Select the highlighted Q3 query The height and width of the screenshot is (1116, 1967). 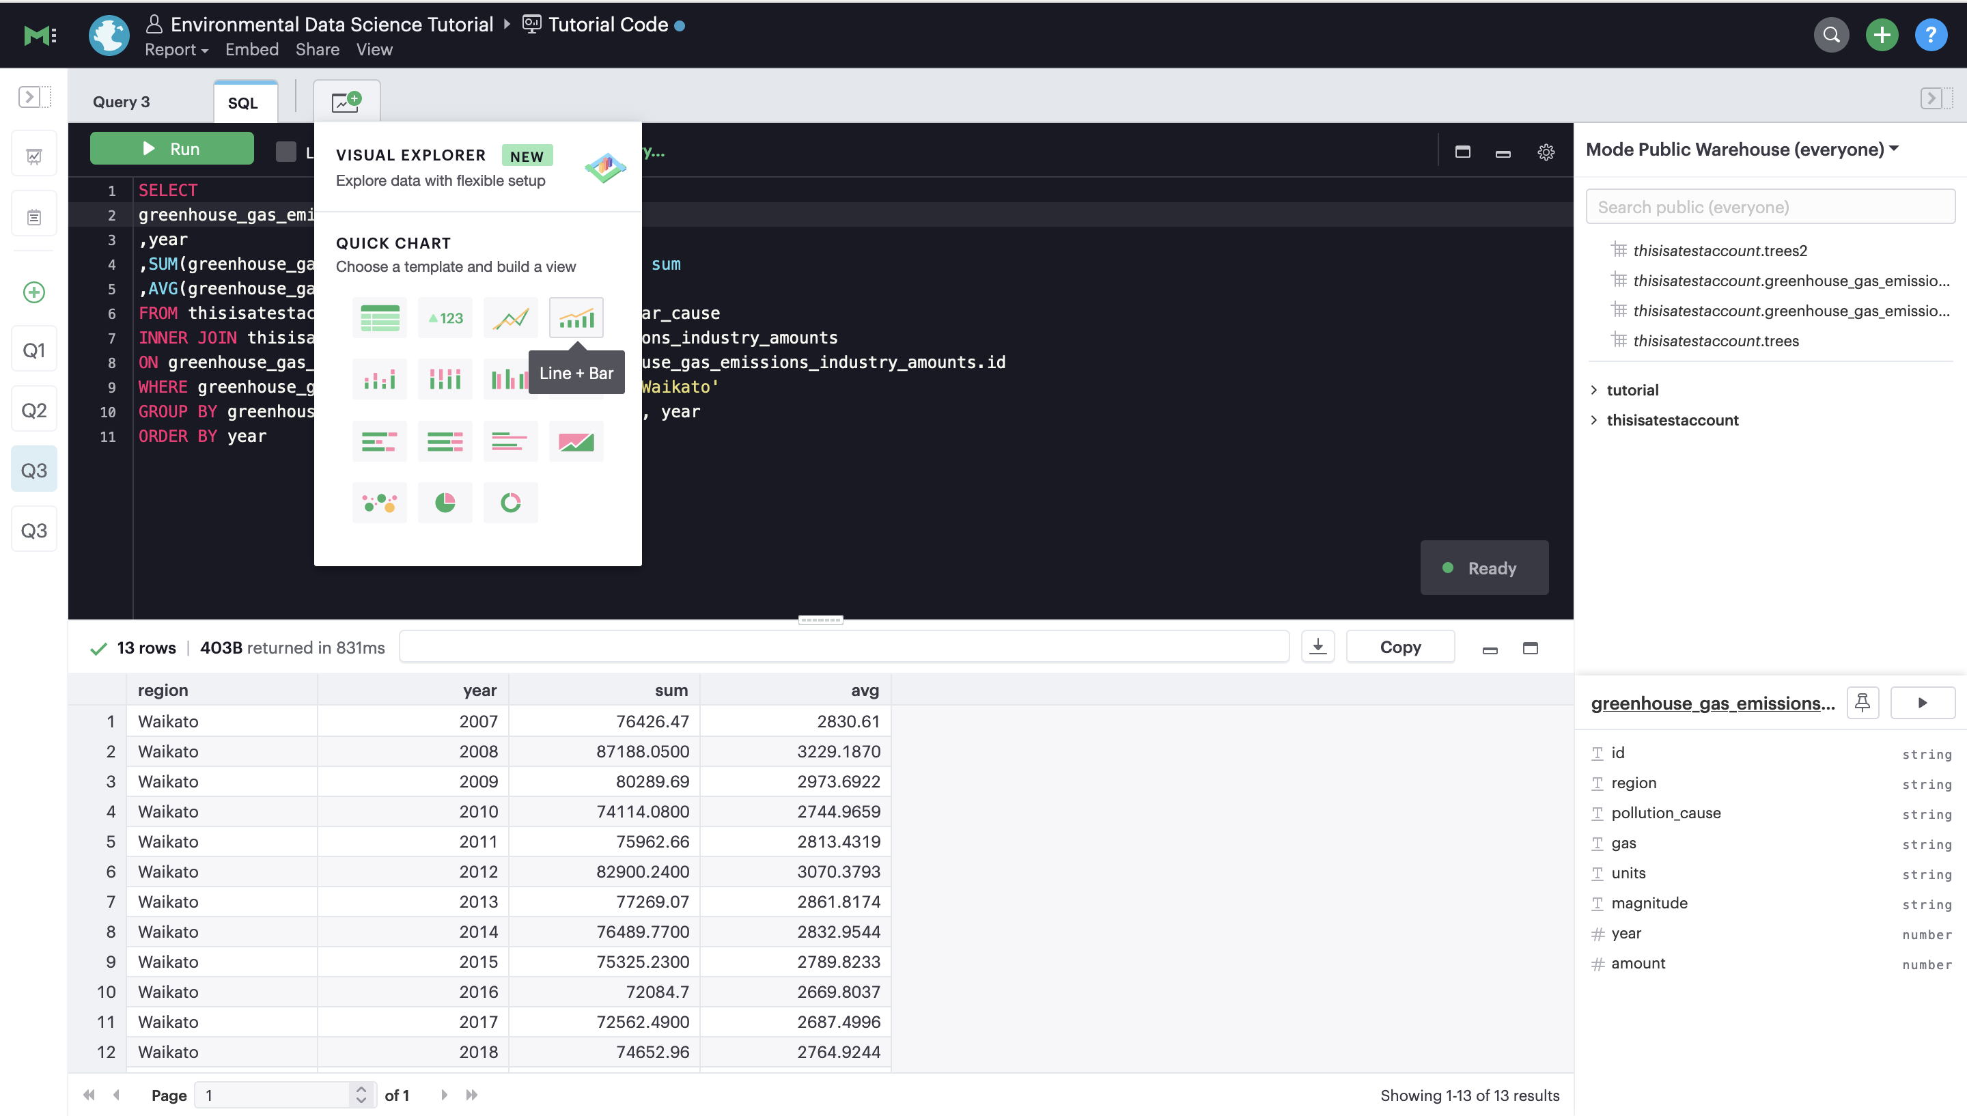coord(33,470)
